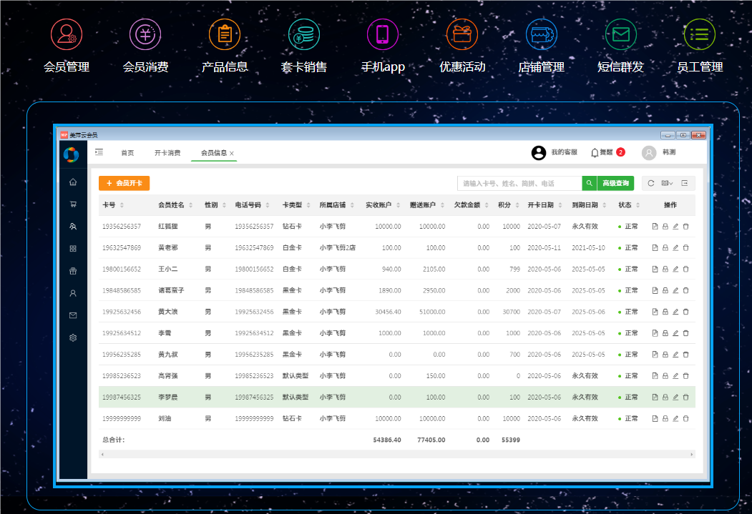The width and height of the screenshot is (752, 514).
Task: Click the 我的客服 support icon
Action: coord(539,153)
